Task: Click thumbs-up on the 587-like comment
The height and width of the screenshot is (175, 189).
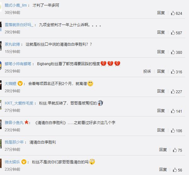Action: point(176,33)
